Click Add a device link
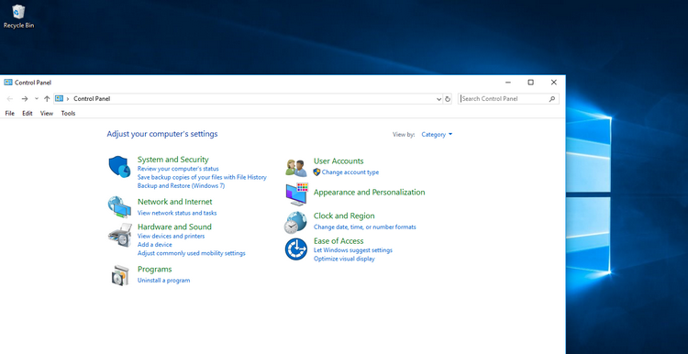Screen dimensions: 688x354 (x=154, y=244)
